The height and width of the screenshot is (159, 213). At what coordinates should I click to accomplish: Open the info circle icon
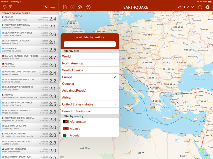point(200,7)
